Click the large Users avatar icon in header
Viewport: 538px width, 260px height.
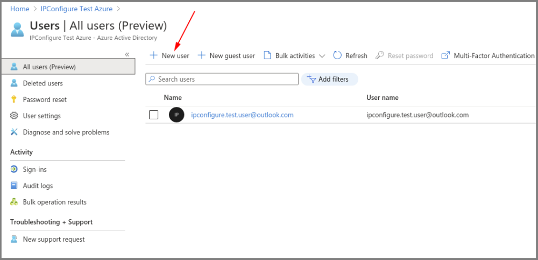tap(18, 30)
